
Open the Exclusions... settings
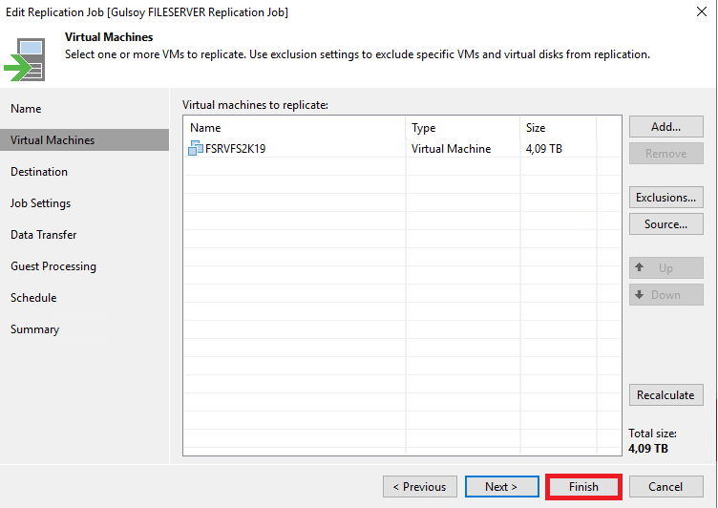click(x=665, y=198)
